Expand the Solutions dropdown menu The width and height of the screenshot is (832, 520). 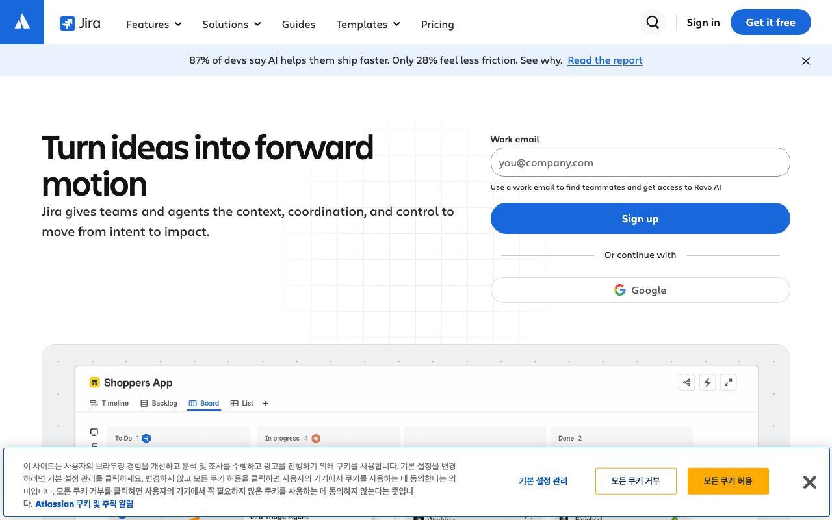click(232, 24)
